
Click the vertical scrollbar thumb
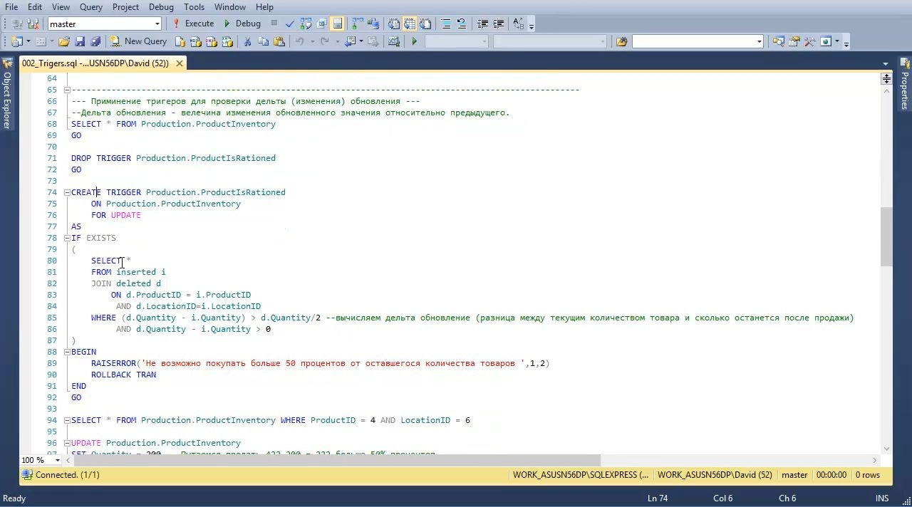[x=886, y=236]
